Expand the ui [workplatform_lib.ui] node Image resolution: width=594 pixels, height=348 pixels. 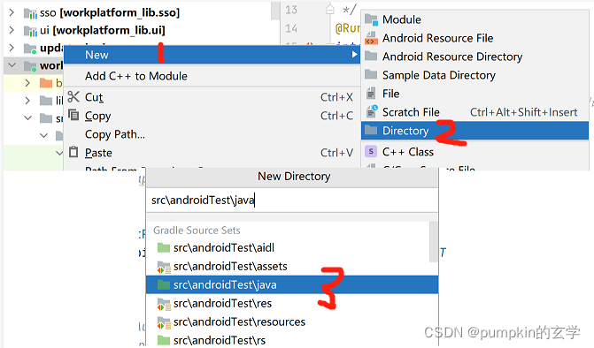tap(12, 30)
